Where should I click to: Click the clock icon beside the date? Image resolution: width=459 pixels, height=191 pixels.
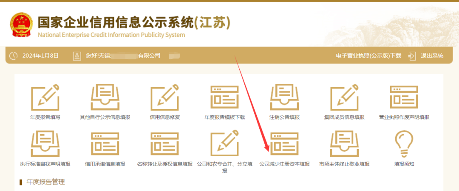[x=14, y=56]
